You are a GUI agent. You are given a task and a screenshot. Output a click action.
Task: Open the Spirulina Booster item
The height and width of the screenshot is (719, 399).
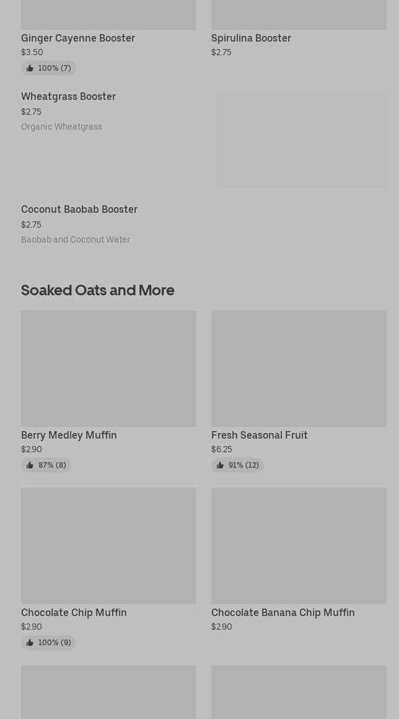[251, 38]
